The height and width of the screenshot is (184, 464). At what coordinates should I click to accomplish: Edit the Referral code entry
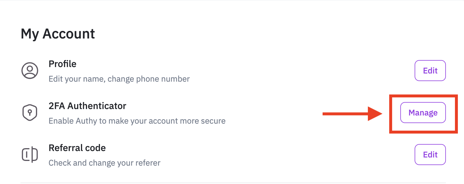(x=430, y=155)
